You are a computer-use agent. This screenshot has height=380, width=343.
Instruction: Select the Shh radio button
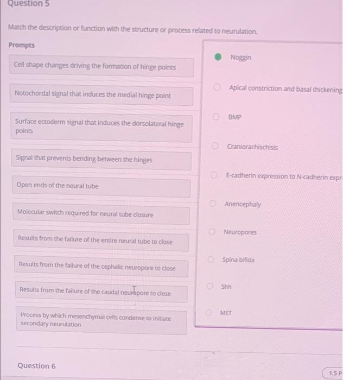coord(210,287)
